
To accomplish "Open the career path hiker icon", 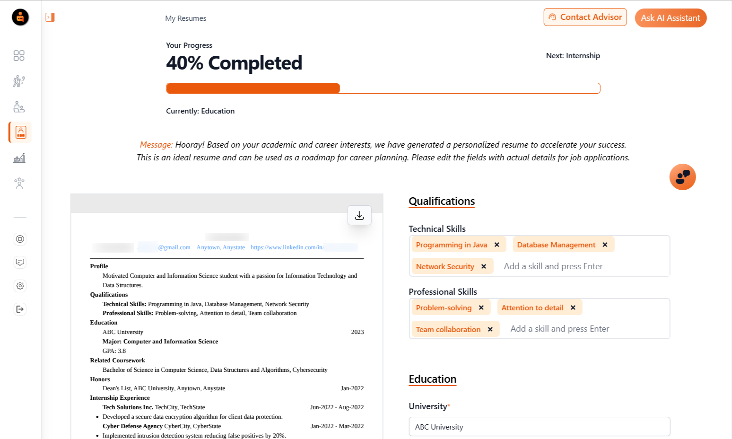I will [x=19, y=81].
